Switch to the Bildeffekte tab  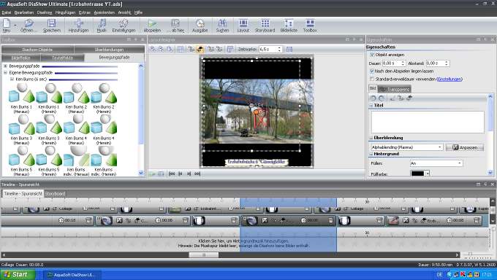tap(21, 58)
